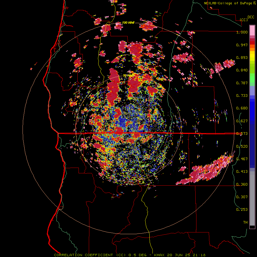Click the KMAX radar site identifier
Screen dimensions: 257x257
(x=160, y=255)
